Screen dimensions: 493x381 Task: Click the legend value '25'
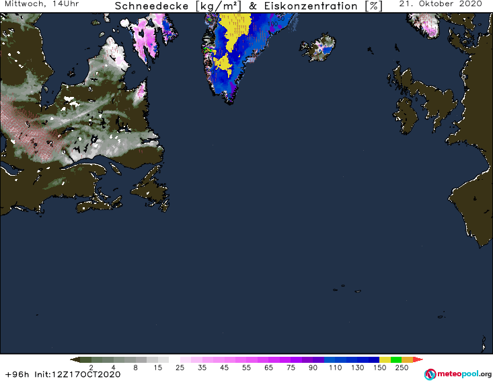[180, 368]
